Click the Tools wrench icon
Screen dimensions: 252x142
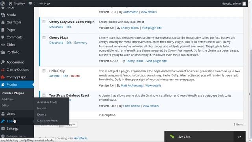(3, 121)
